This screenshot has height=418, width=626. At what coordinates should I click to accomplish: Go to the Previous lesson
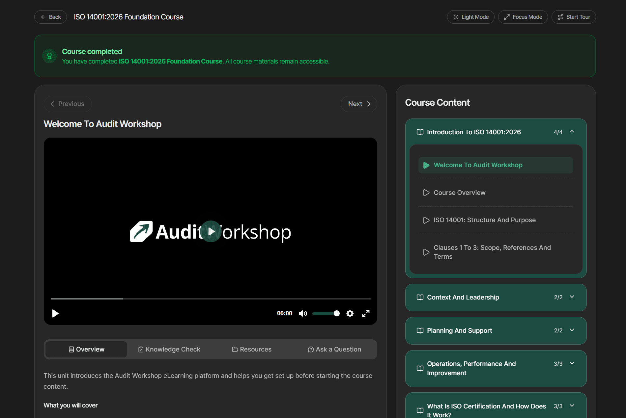(x=68, y=104)
